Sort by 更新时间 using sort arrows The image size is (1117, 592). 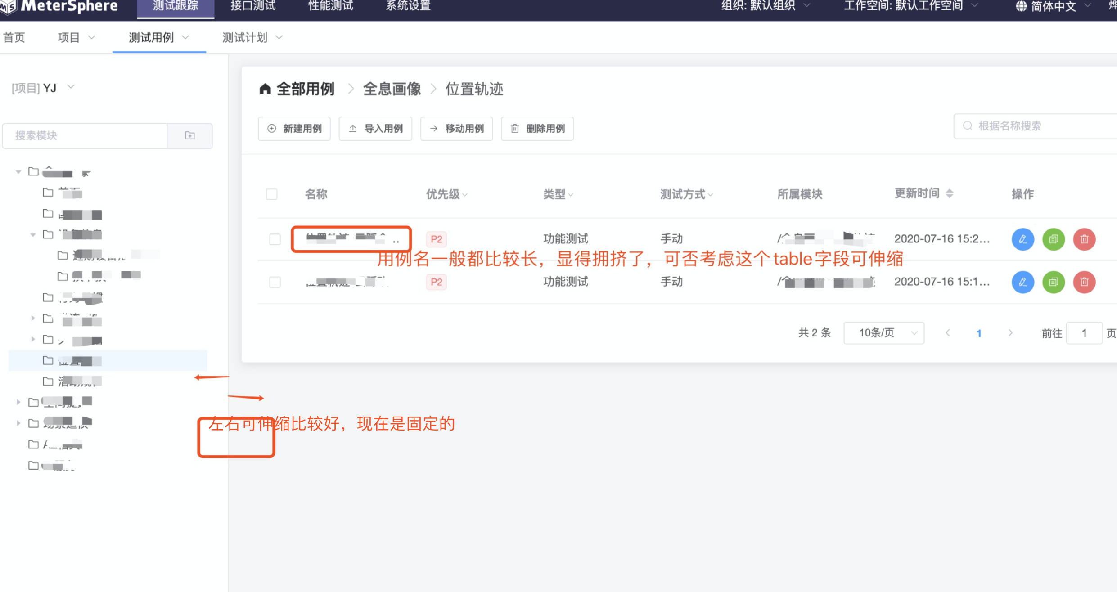[949, 193]
